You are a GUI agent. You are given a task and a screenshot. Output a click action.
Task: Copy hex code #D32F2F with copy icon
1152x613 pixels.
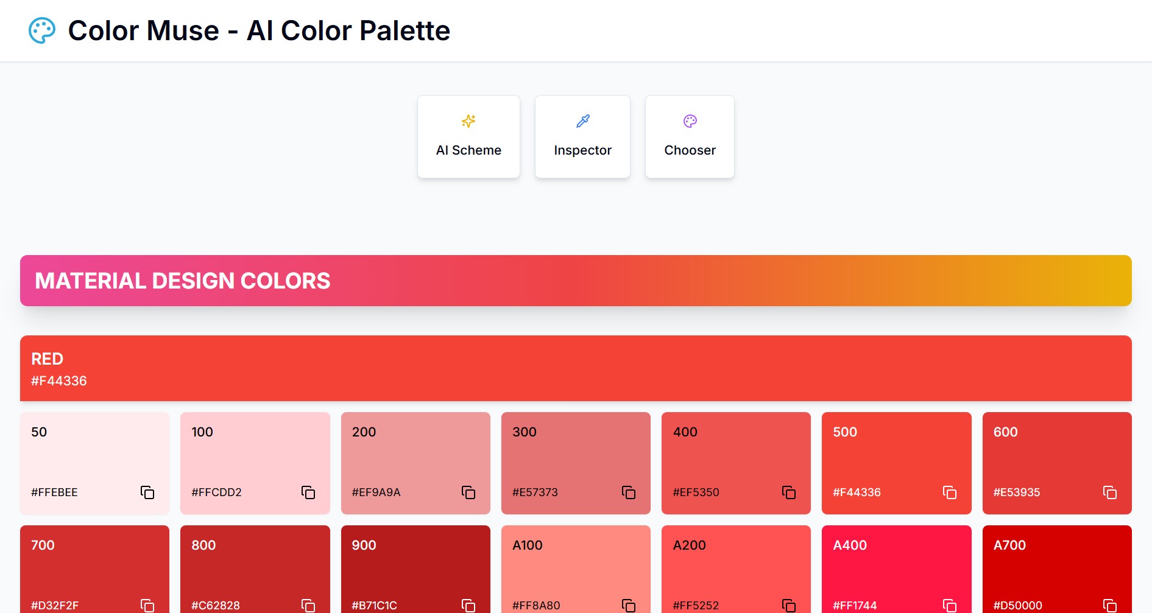pyautogui.click(x=147, y=606)
